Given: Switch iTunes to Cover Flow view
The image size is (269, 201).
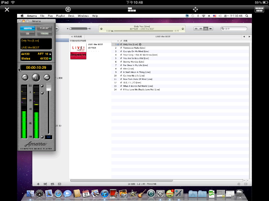Looking at the screenshot, I should point(210,29).
